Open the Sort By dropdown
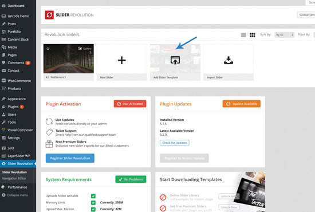The height and width of the screenshot is (212, 315). tap(285, 35)
